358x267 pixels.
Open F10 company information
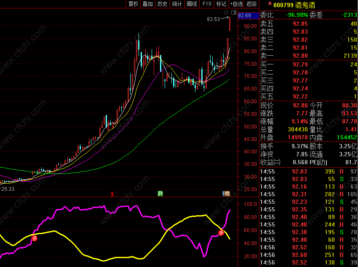(207, 4)
